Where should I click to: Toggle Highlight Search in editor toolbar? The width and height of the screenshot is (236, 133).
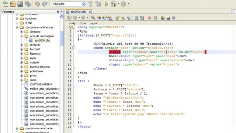click(x=110, y=18)
